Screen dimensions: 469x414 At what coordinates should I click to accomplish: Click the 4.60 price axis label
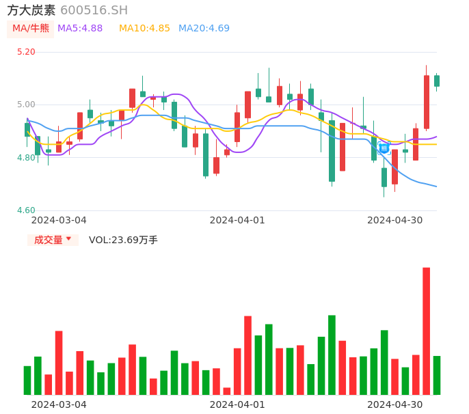pyautogui.click(x=26, y=210)
